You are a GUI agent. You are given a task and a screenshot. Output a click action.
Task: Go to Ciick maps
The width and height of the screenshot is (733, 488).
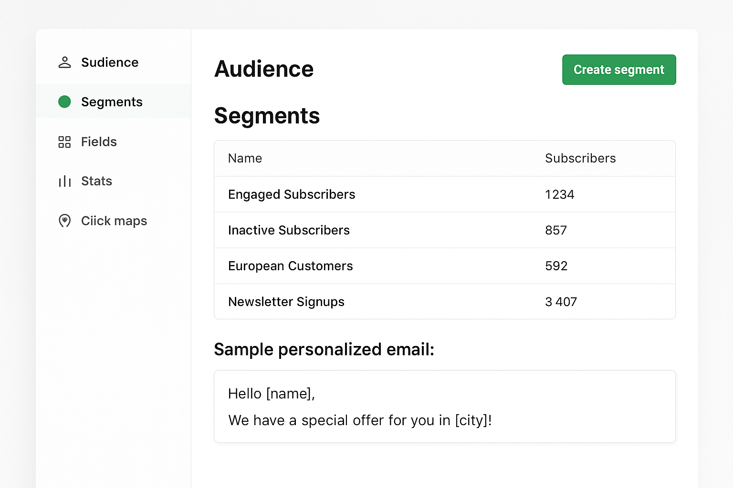point(114,221)
